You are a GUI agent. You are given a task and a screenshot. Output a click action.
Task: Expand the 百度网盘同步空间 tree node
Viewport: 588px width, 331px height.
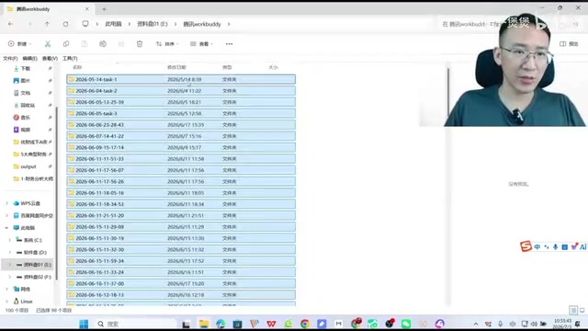coord(6,216)
